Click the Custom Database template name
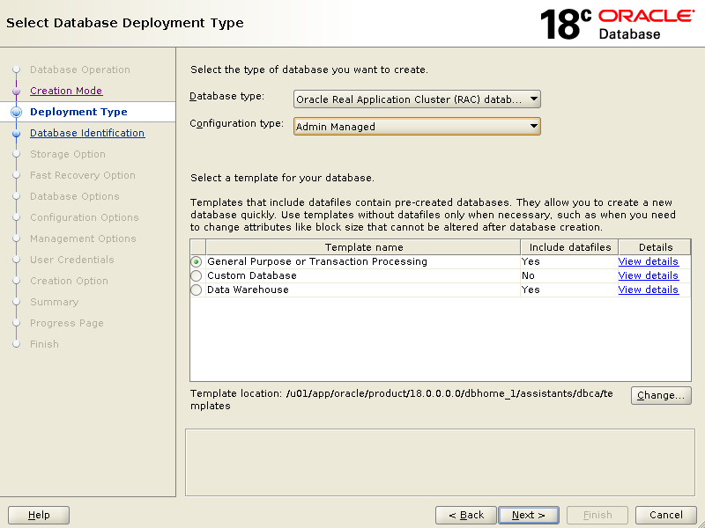Viewport: 705px width, 528px height. [252, 275]
